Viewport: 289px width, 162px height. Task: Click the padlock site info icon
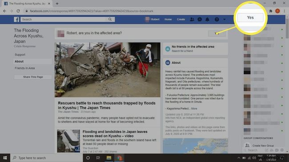tap(27, 11)
